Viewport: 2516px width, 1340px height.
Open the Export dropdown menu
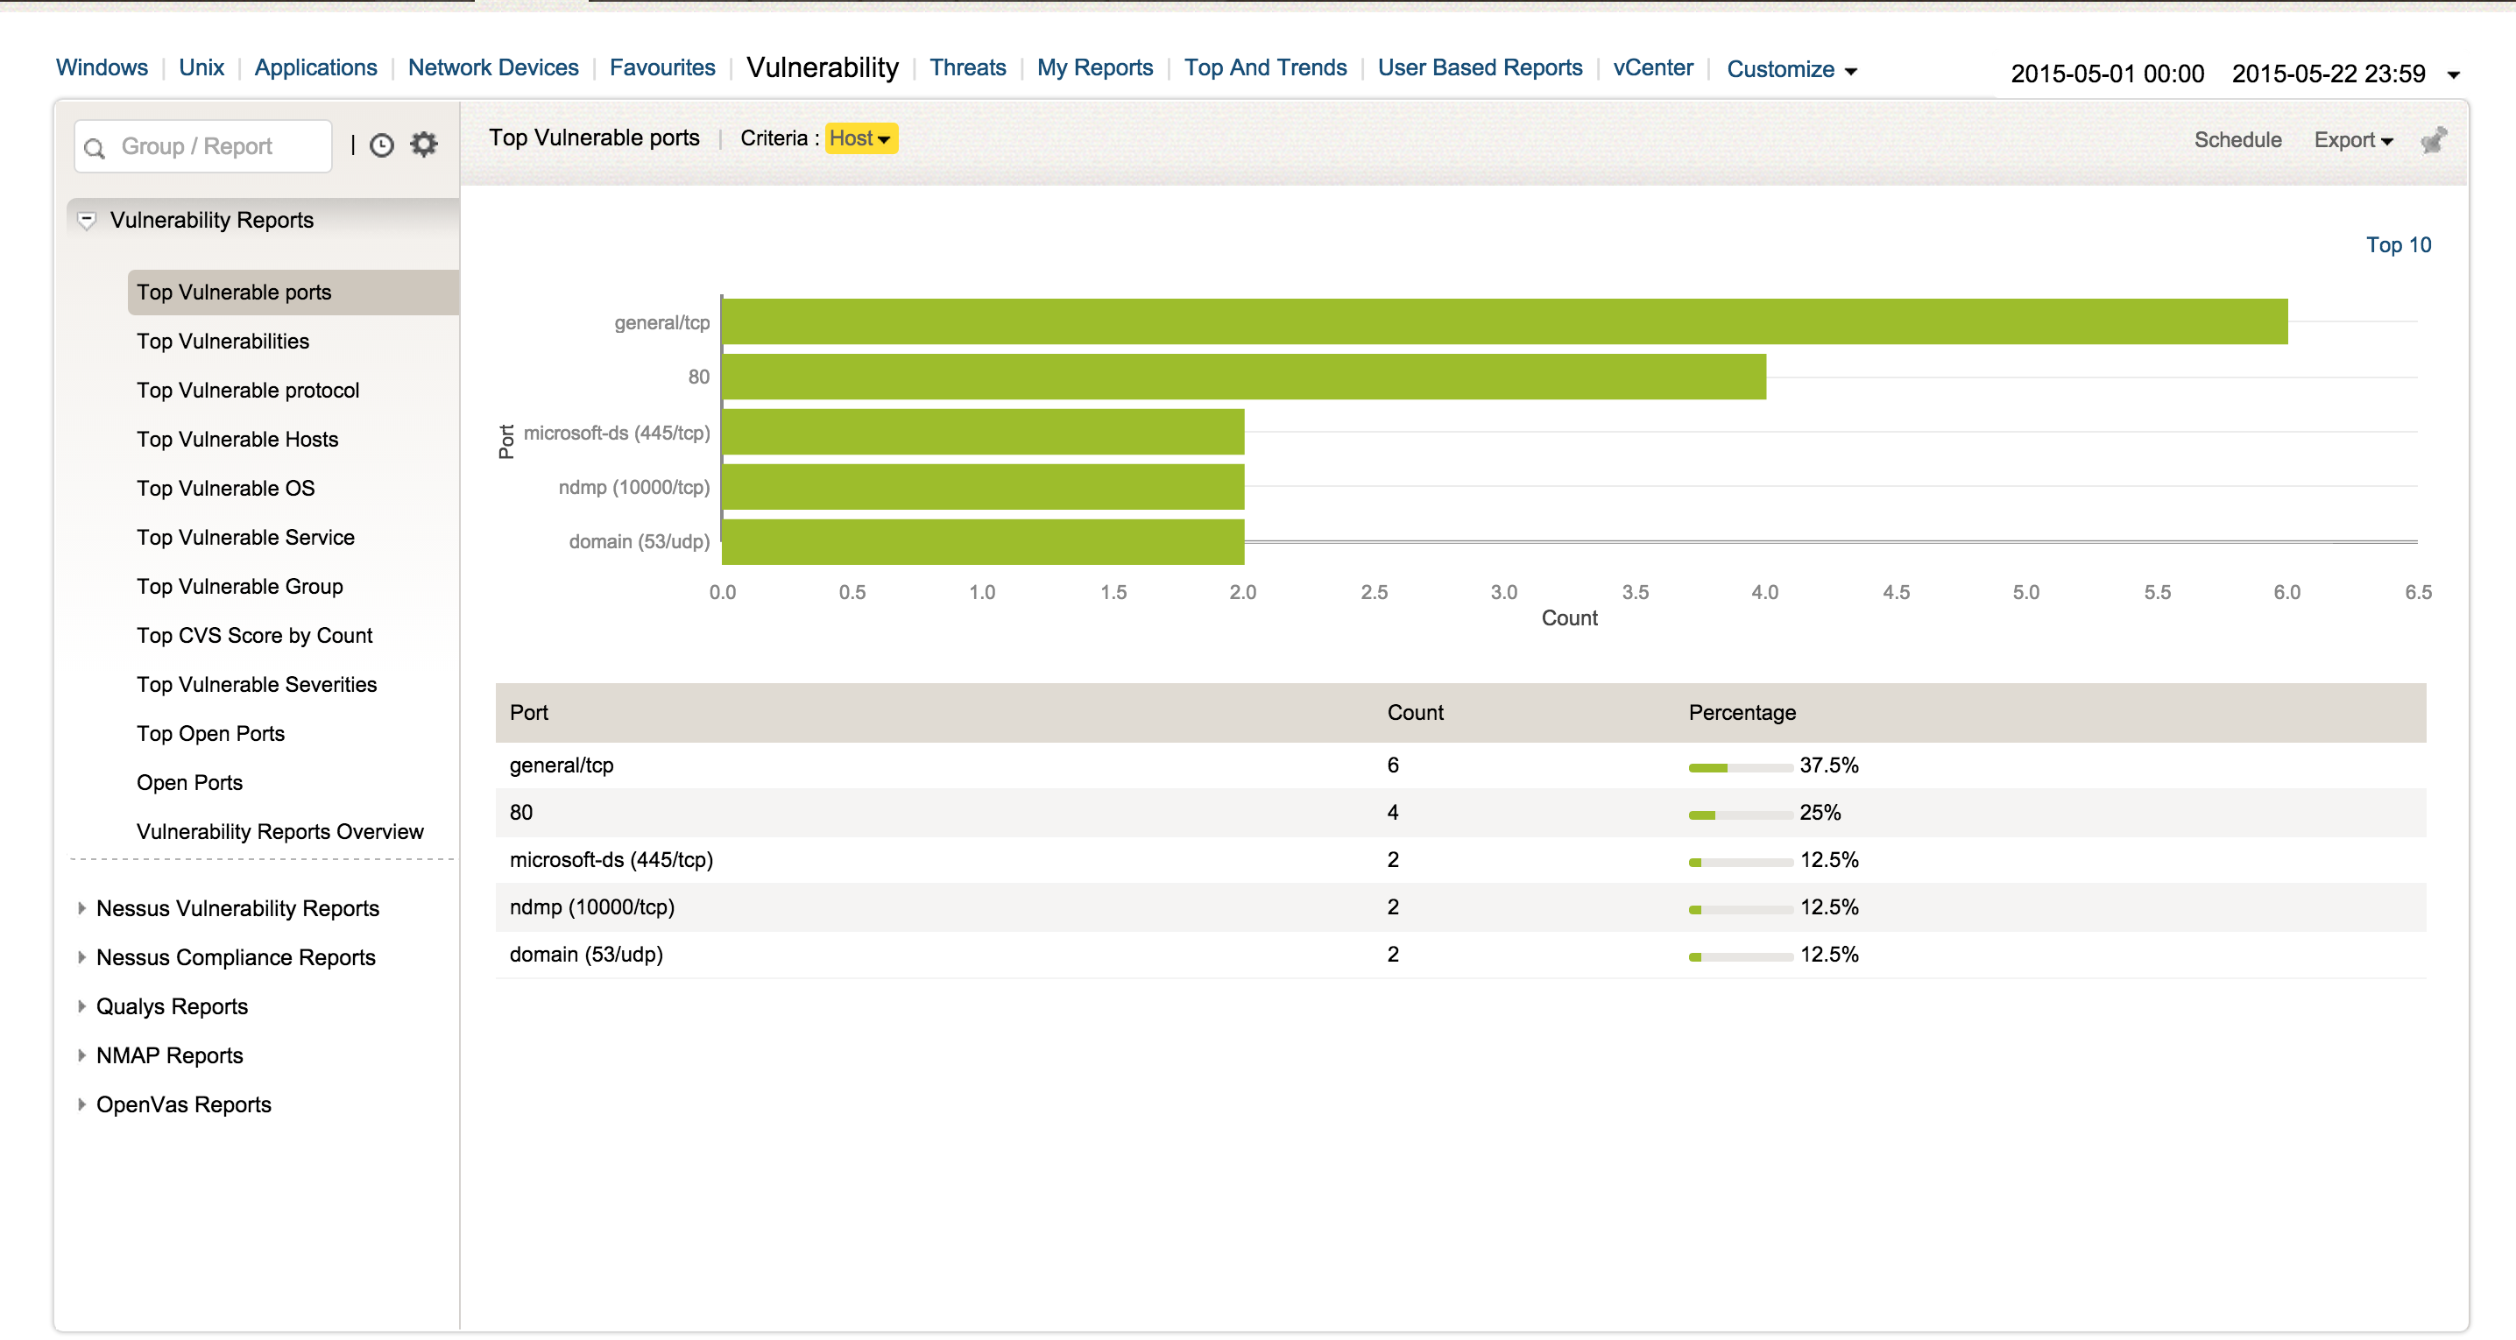[2352, 141]
